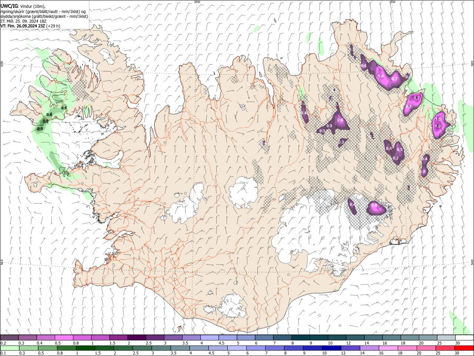Click the 0.1 label on the lower scale
This screenshot has height=356, width=474.
(3, 353)
